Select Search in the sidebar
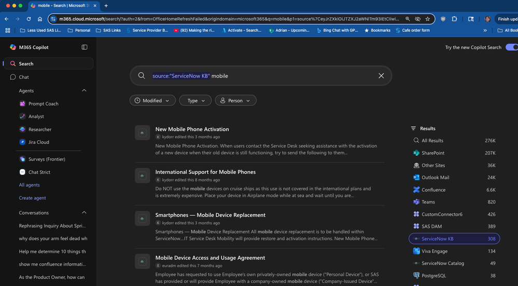 [x=48, y=63]
